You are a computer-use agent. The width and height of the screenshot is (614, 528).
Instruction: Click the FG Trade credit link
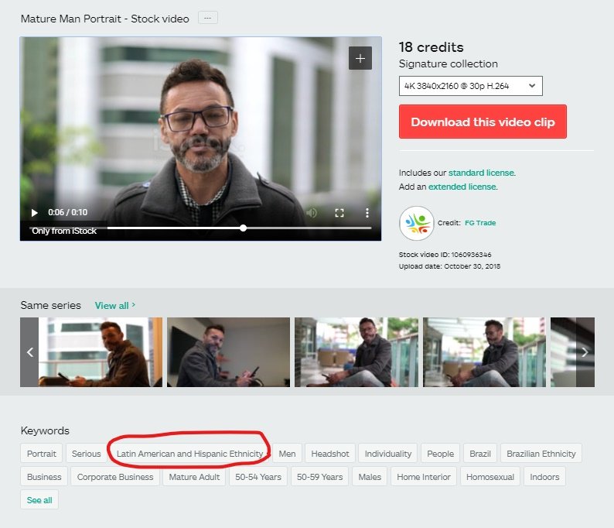[x=480, y=223]
